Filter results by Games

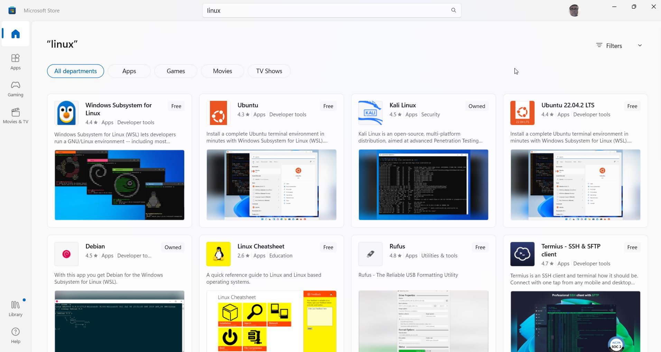click(176, 71)
